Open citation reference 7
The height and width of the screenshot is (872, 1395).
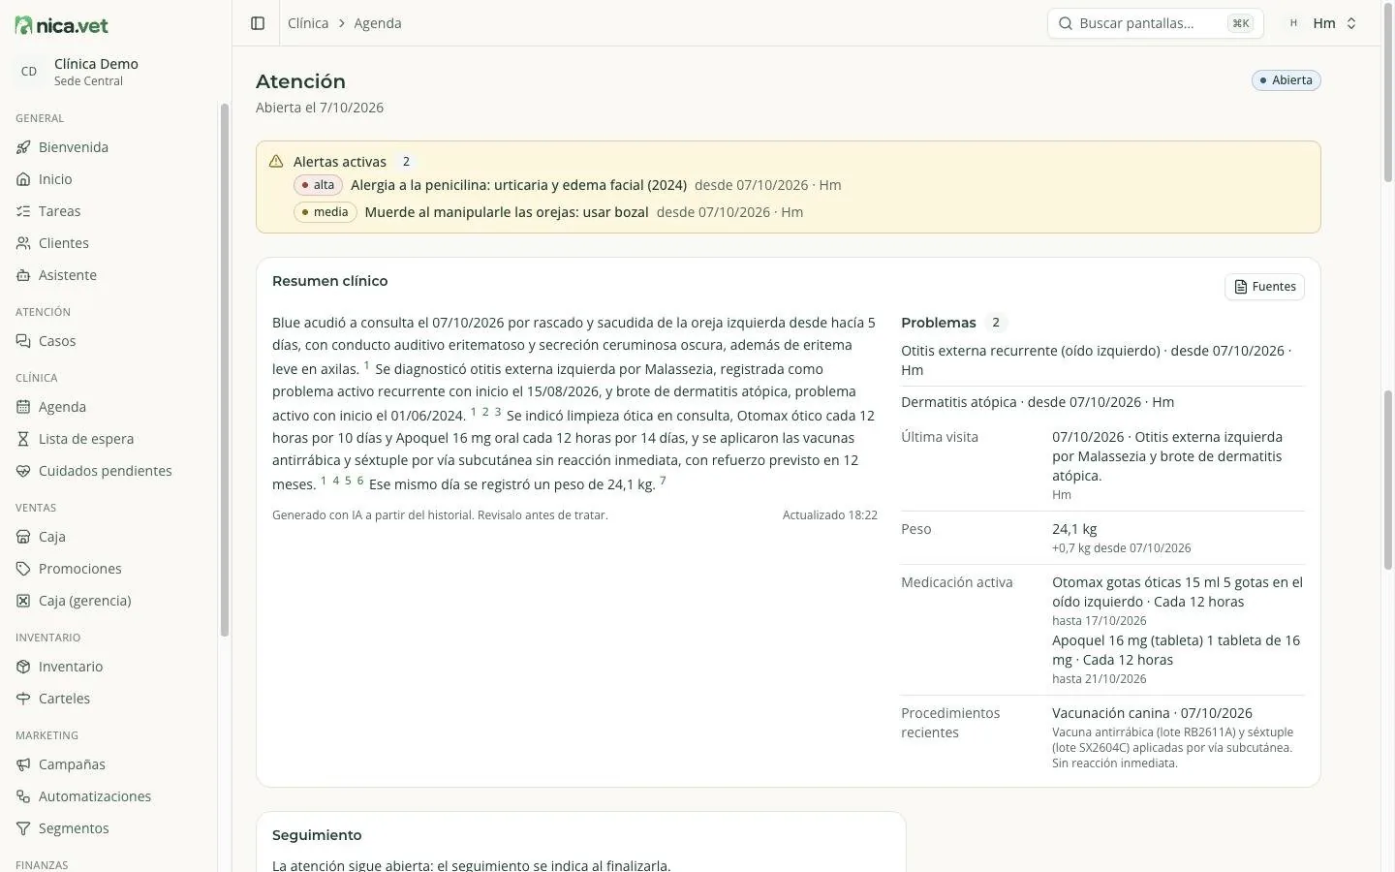663,481
